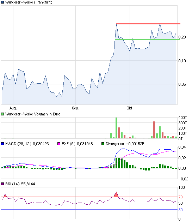Click the Okt. date axis label
The width and height of the screenshot is (192, 222).
[130, 108]
